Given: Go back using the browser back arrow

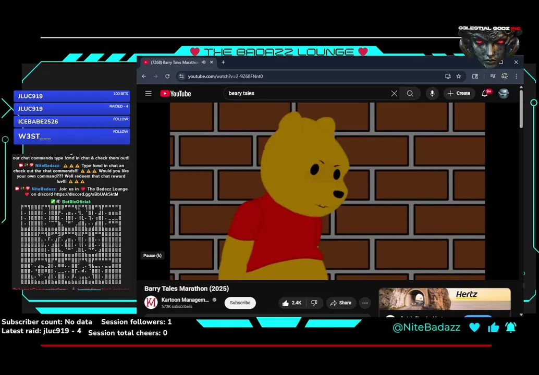Looking at the screenshot, I should [x=144, y=76].
